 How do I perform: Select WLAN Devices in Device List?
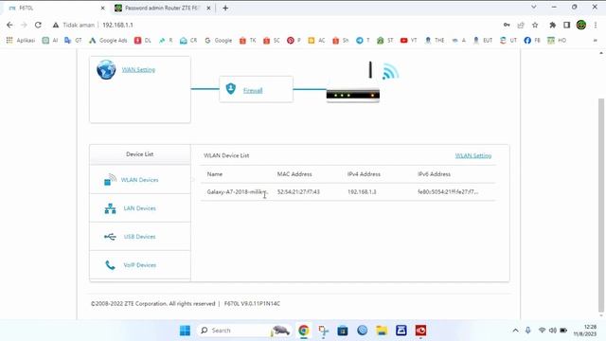click(140, 180)
